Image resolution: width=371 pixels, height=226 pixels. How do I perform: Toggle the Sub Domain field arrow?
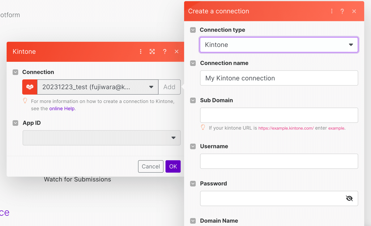pos(193,100)
